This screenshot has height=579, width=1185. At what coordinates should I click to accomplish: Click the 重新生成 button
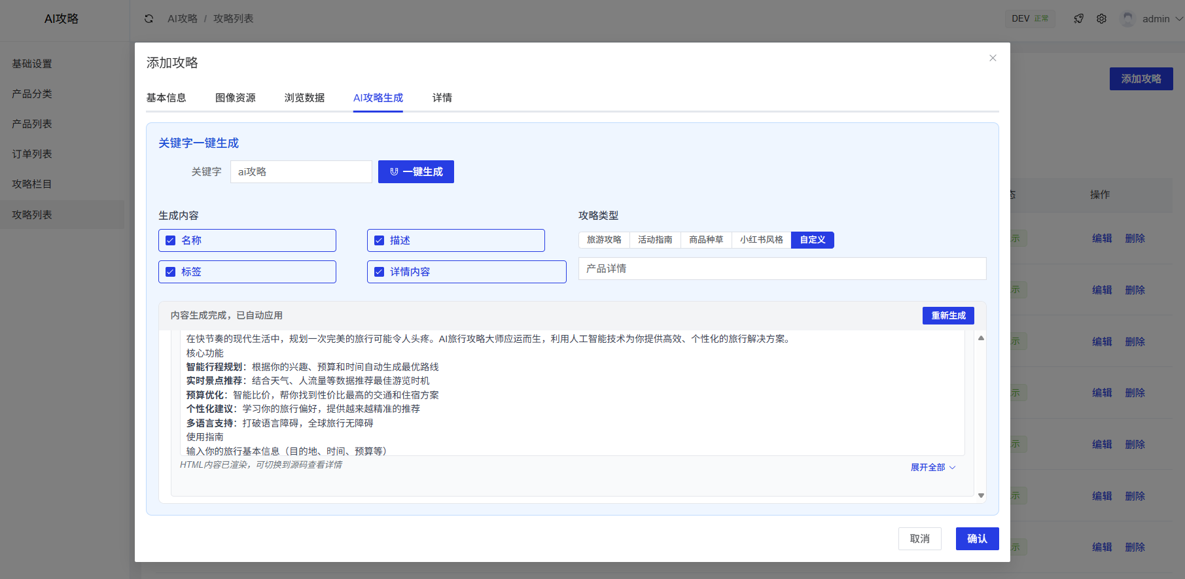948,316
